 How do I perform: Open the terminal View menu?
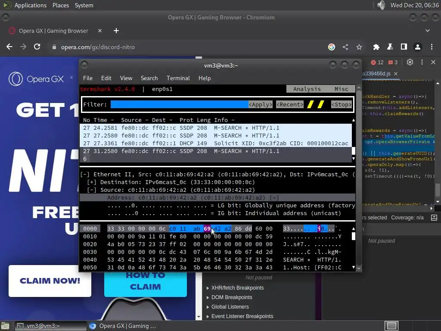(126, 78)
